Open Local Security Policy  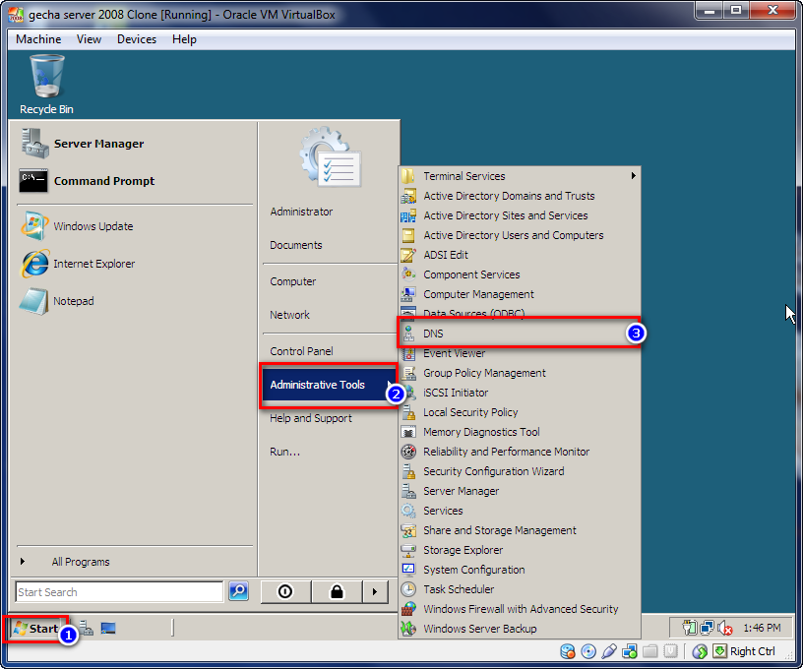(x=520, y=412)
